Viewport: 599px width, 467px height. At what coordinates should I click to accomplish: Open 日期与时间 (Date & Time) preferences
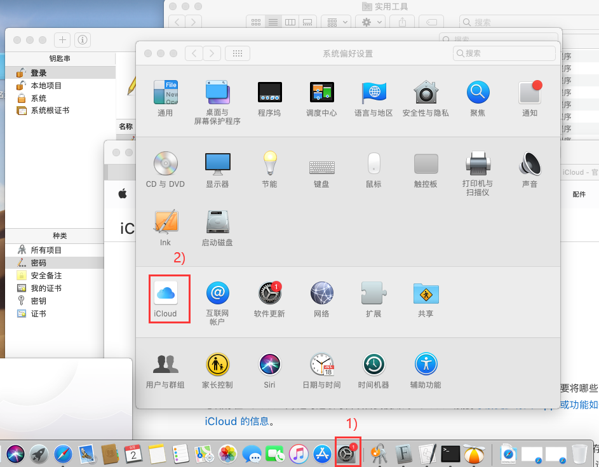click(x=321, y=370)
